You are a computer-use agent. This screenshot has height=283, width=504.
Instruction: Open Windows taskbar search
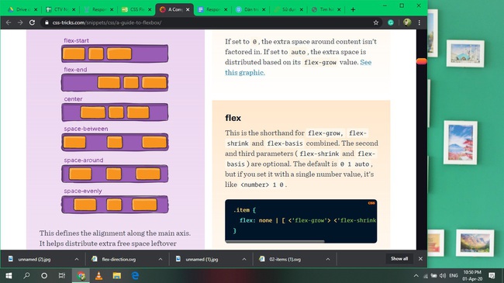pyautogui.click(x=26, y=275)
